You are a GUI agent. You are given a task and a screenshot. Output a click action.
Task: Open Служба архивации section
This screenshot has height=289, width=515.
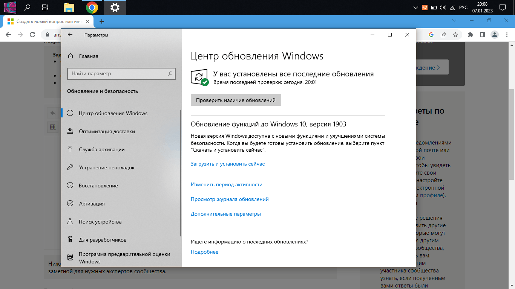pyautogui.click(x=121, y=149)
